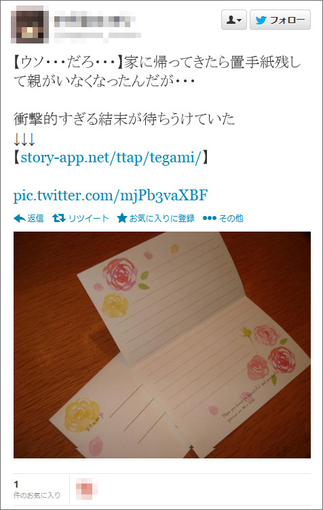Open the user actions dropdown arrow
Viewport: 323px width, 510px height.
coord(240,21)
